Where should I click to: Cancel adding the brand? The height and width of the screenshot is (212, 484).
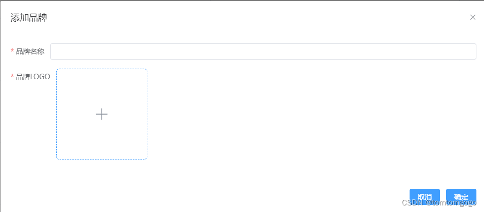click(424, 197)
